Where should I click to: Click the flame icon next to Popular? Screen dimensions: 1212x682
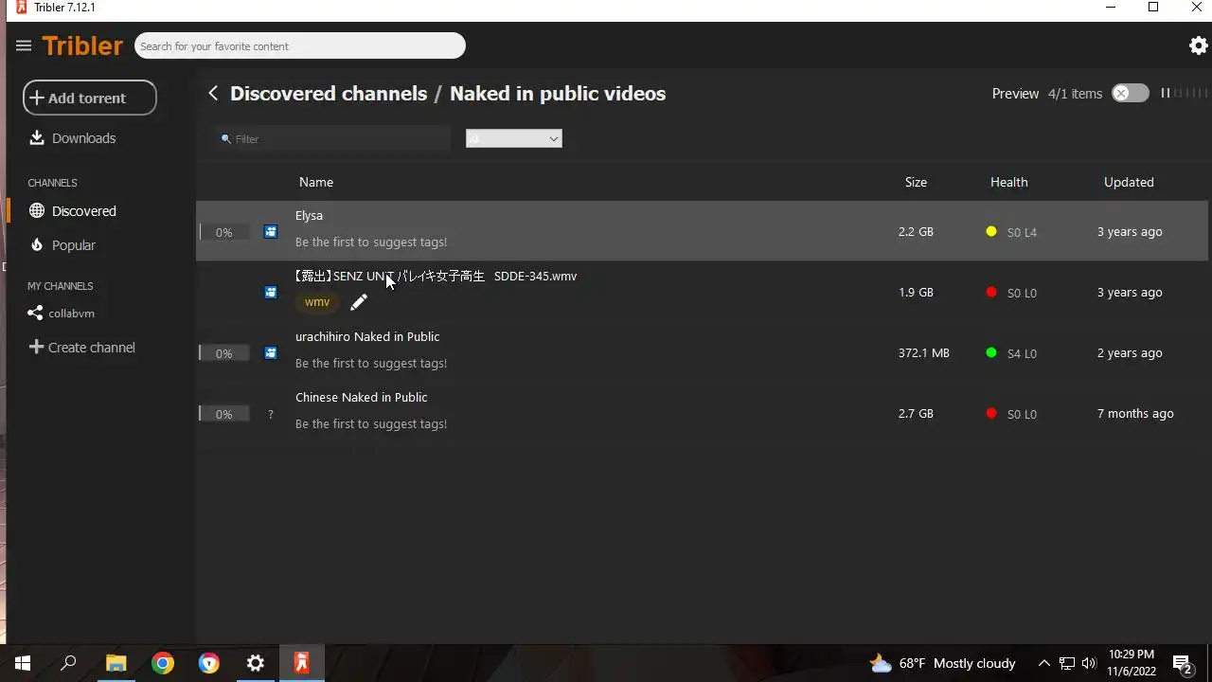click(x=37, y=244)
